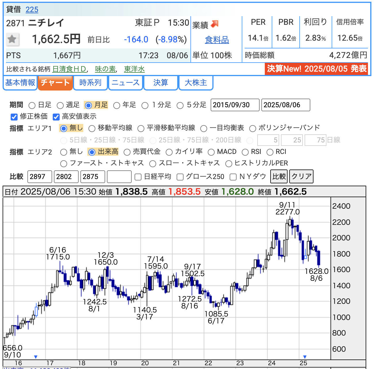This screenshot has width=374, height=369.
Task: Click the 1085.5 6/17 low label
Action: pos(216,317)
